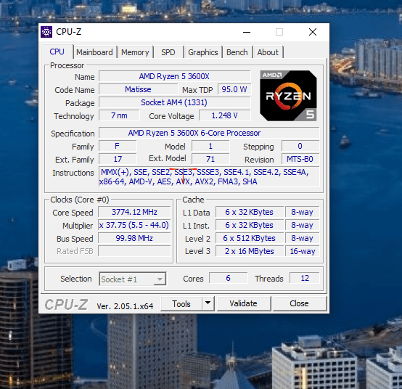Click the Level 2 value 6 x 512 KBytes
This screenshot has width=402, height=389.
click(x=250, y=238)
